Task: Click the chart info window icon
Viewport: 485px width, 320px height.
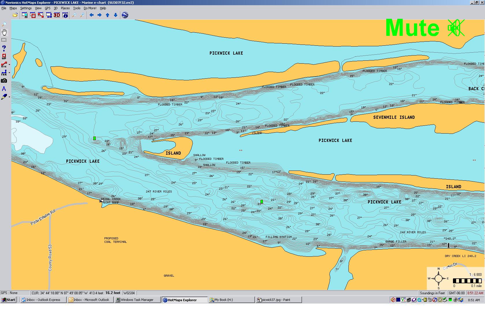Action: 65,15
